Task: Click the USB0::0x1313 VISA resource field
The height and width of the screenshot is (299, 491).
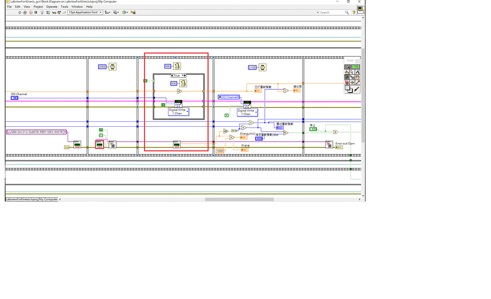Action: (x=34, y=132)
